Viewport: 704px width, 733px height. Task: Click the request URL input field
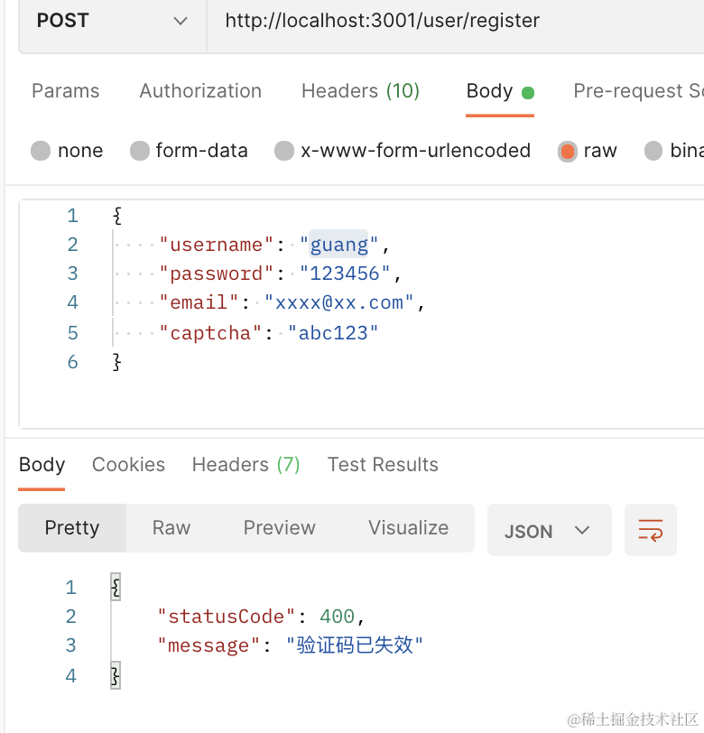coord(451,21)
